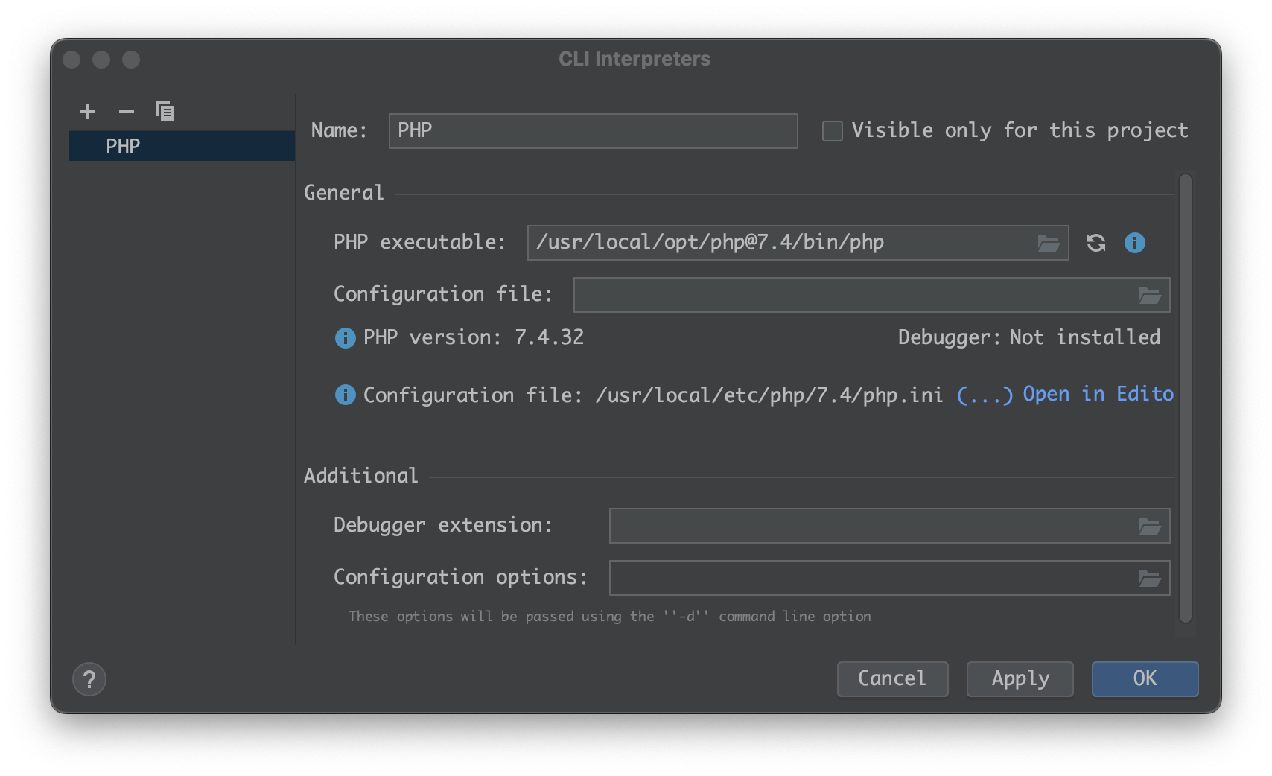Apply the interpreter settings

click(x=1020, y=678)
